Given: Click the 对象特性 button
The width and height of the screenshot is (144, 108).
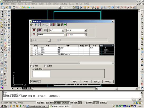Looking at the screenshot, I should click(35, 82).
